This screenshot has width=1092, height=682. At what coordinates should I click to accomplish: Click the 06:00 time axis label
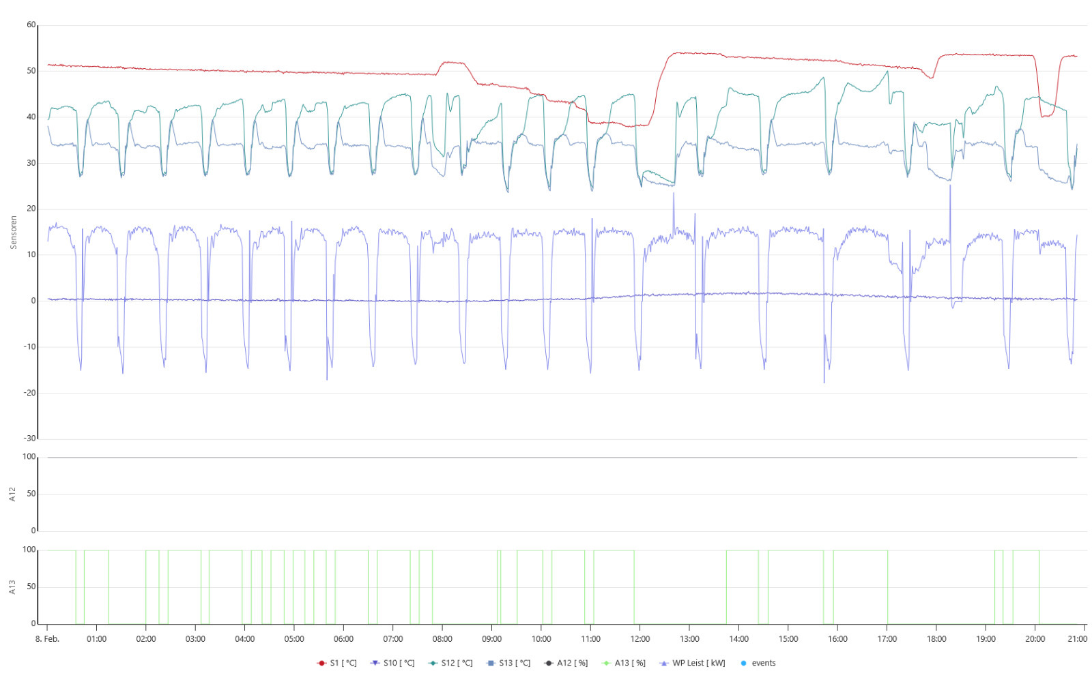click(343, 639)
